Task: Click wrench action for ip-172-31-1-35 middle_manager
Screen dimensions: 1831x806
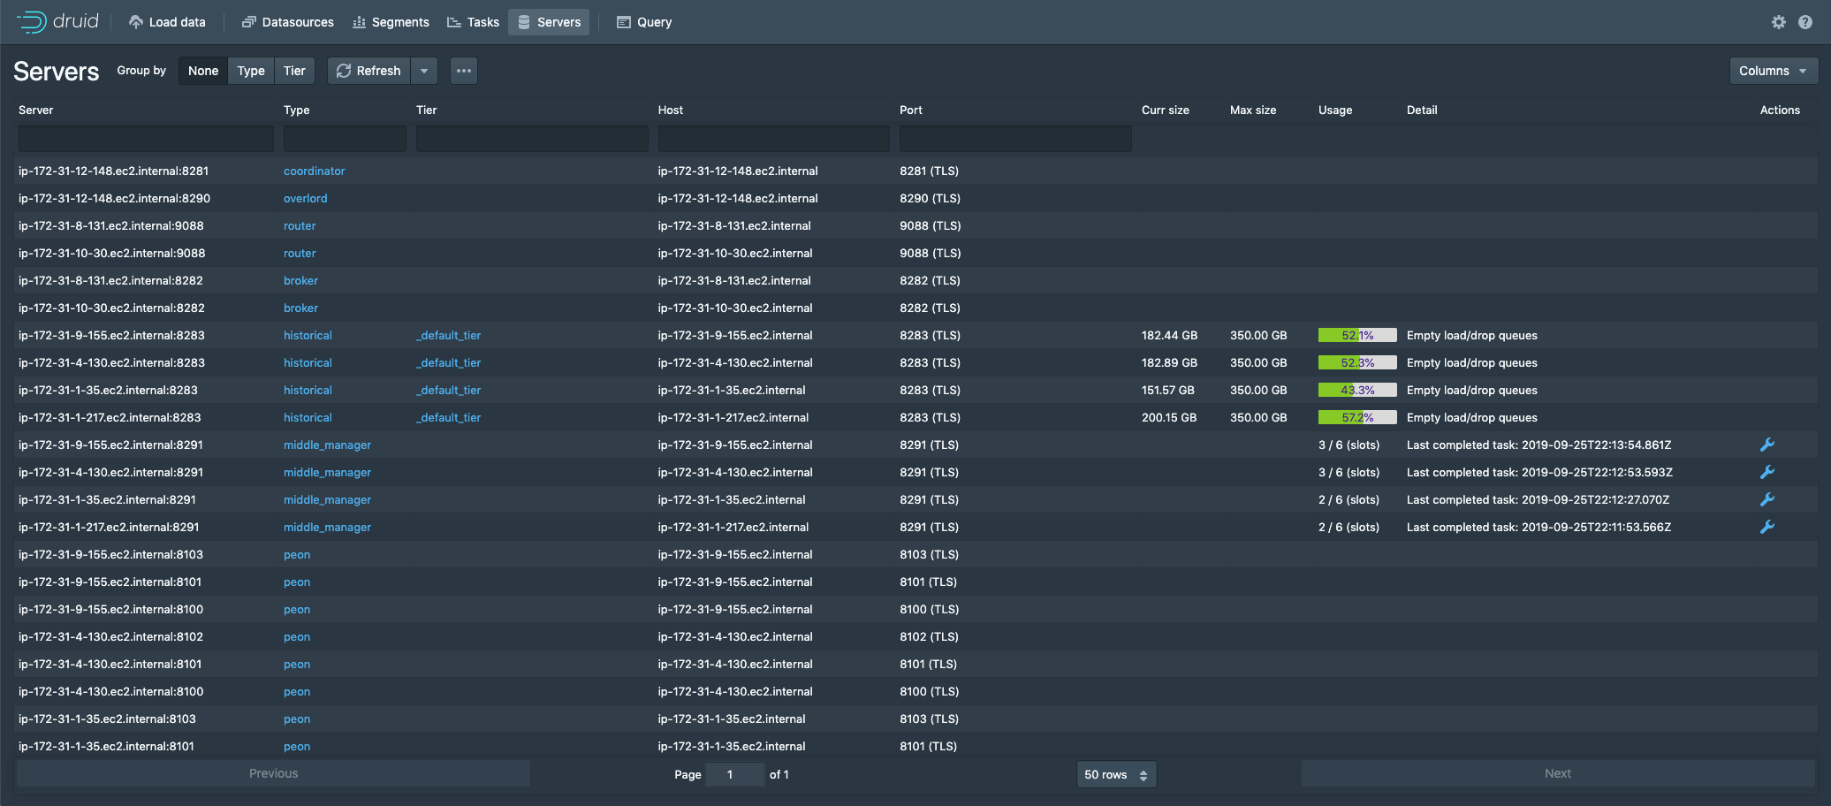Action: (1767, 499)
